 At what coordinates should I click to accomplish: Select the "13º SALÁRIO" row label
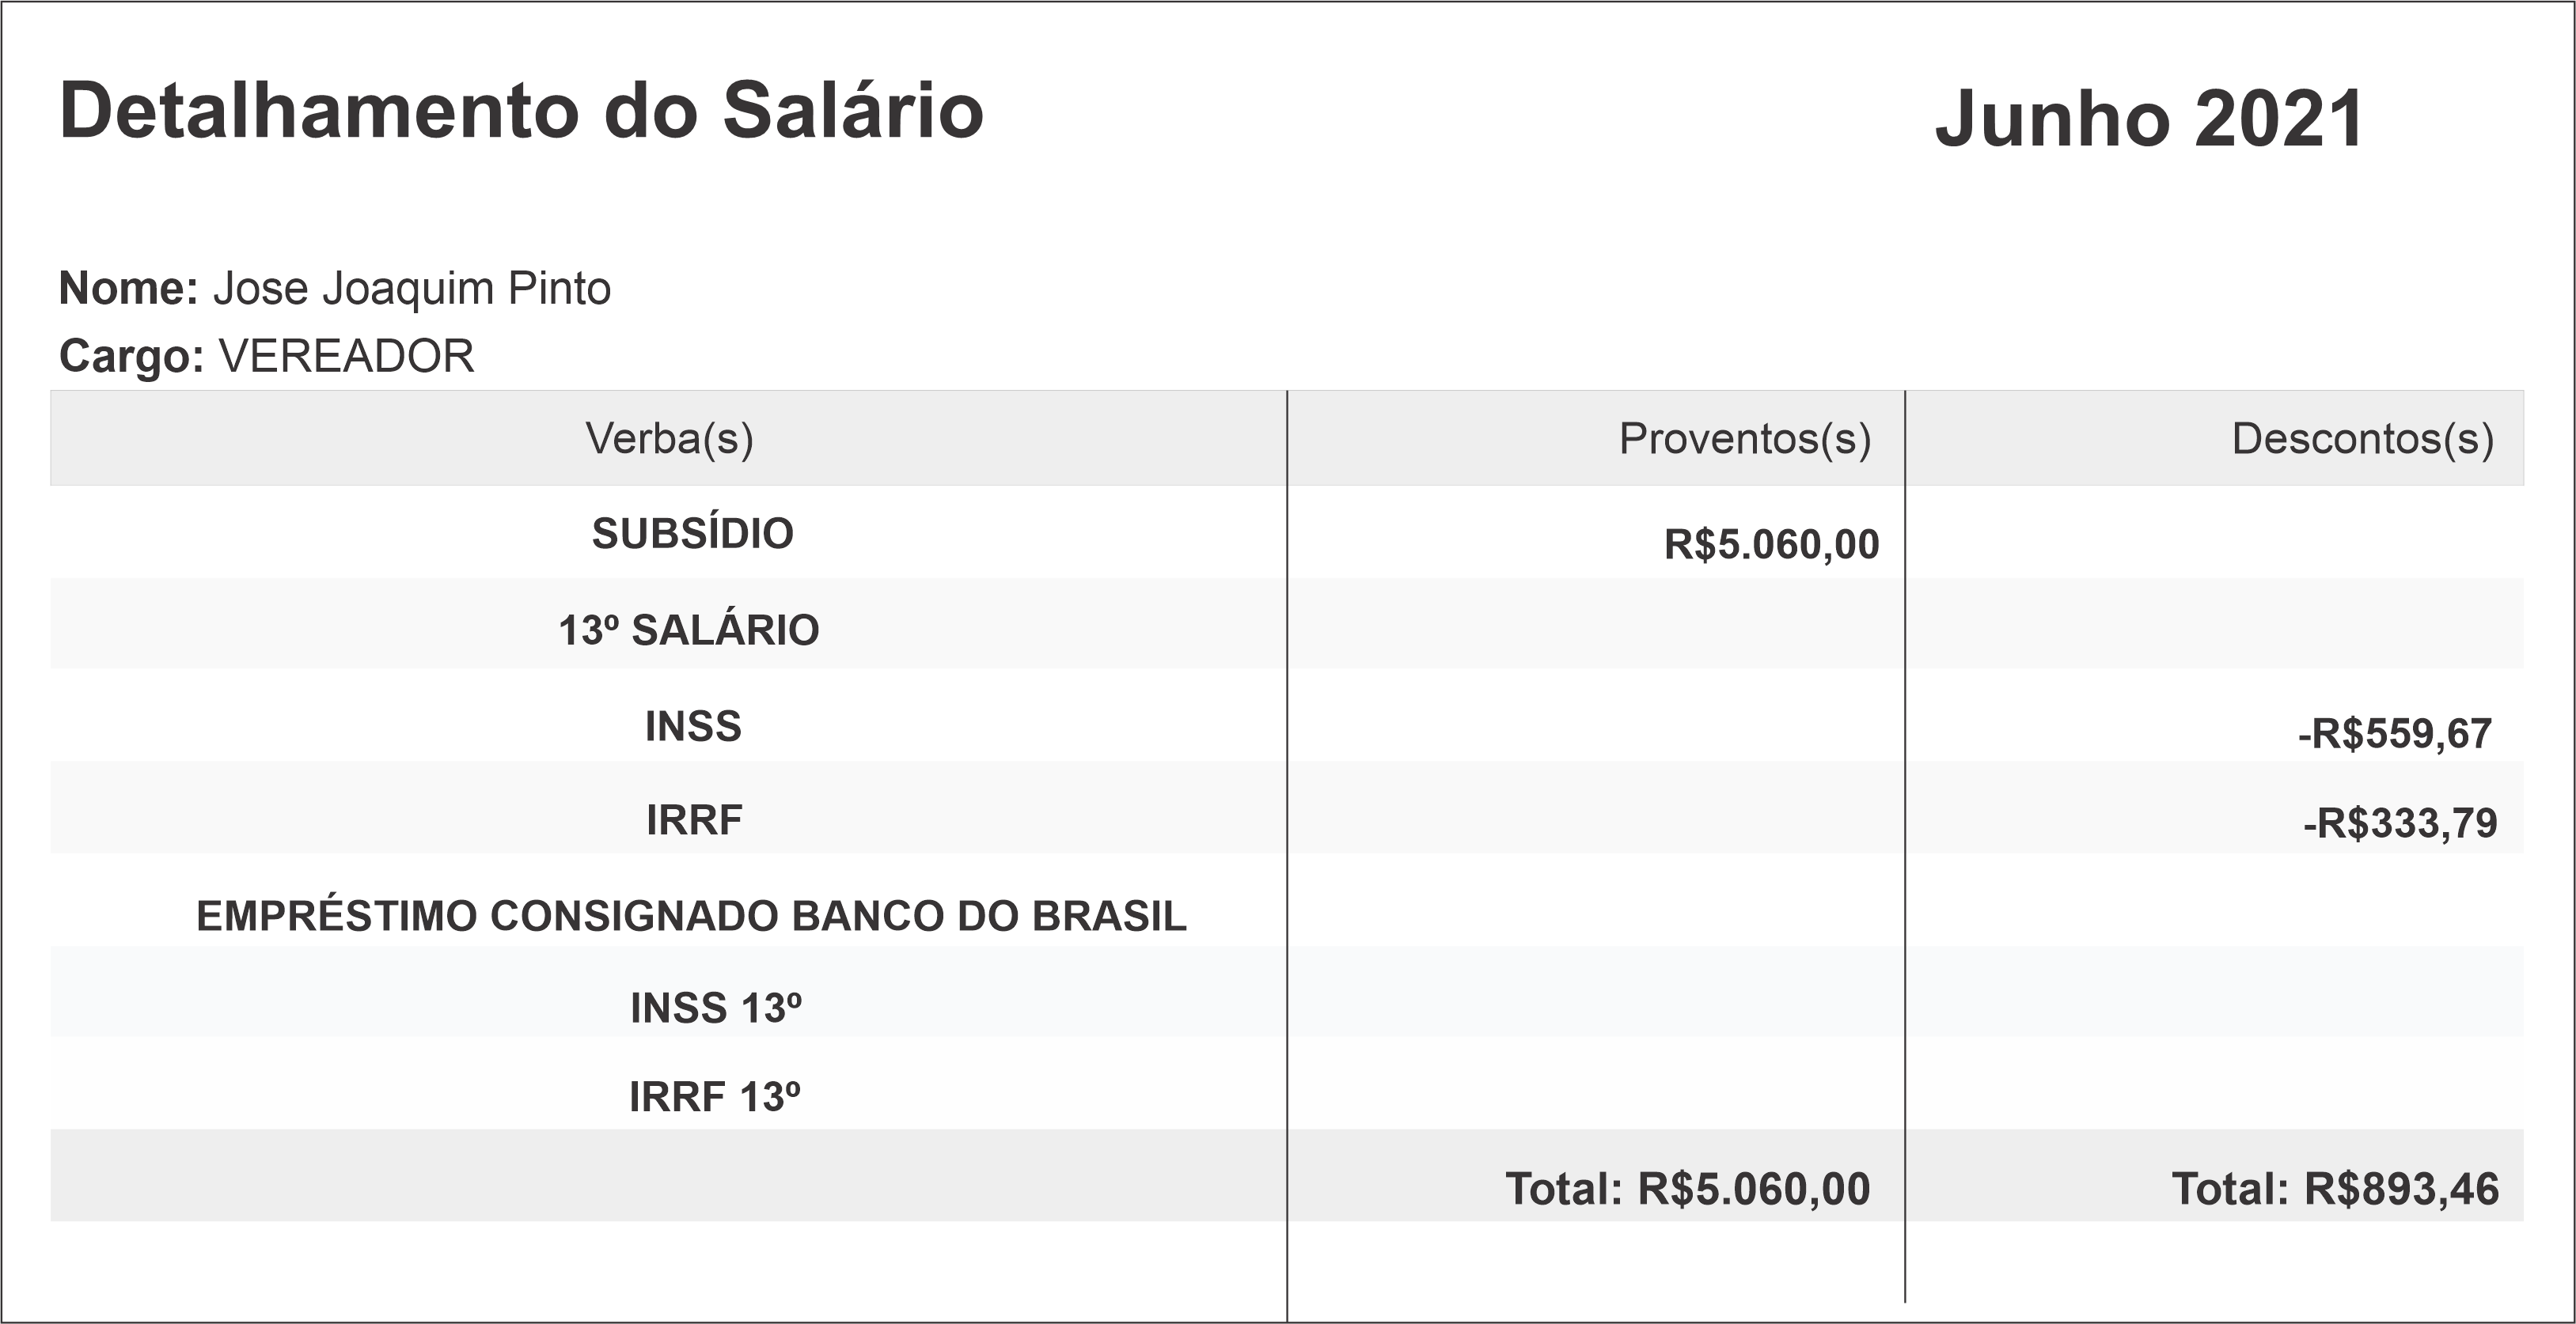tap(688, 630)
